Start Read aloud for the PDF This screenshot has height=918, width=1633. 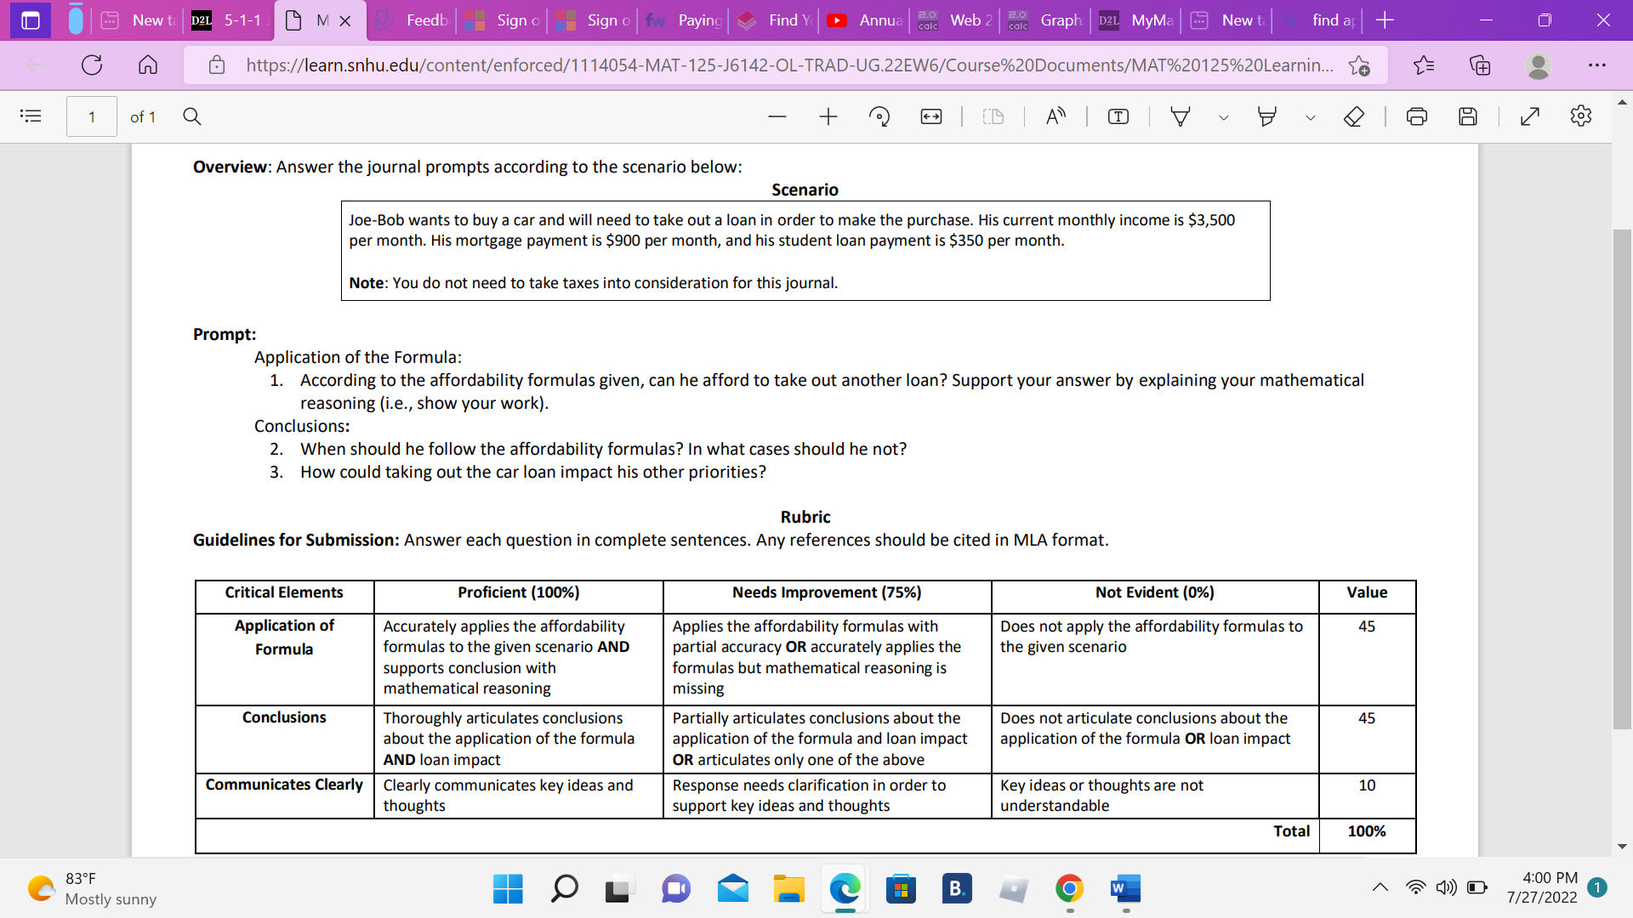[x=1055, y=116]
